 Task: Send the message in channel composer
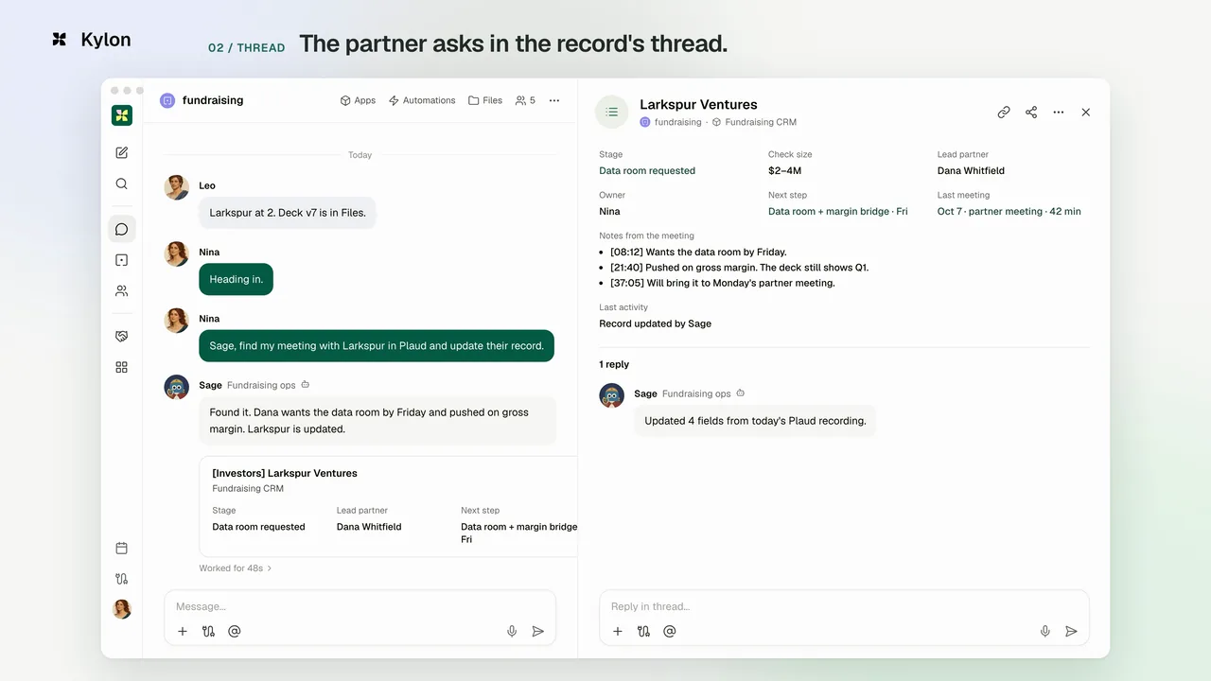point(537,631)
